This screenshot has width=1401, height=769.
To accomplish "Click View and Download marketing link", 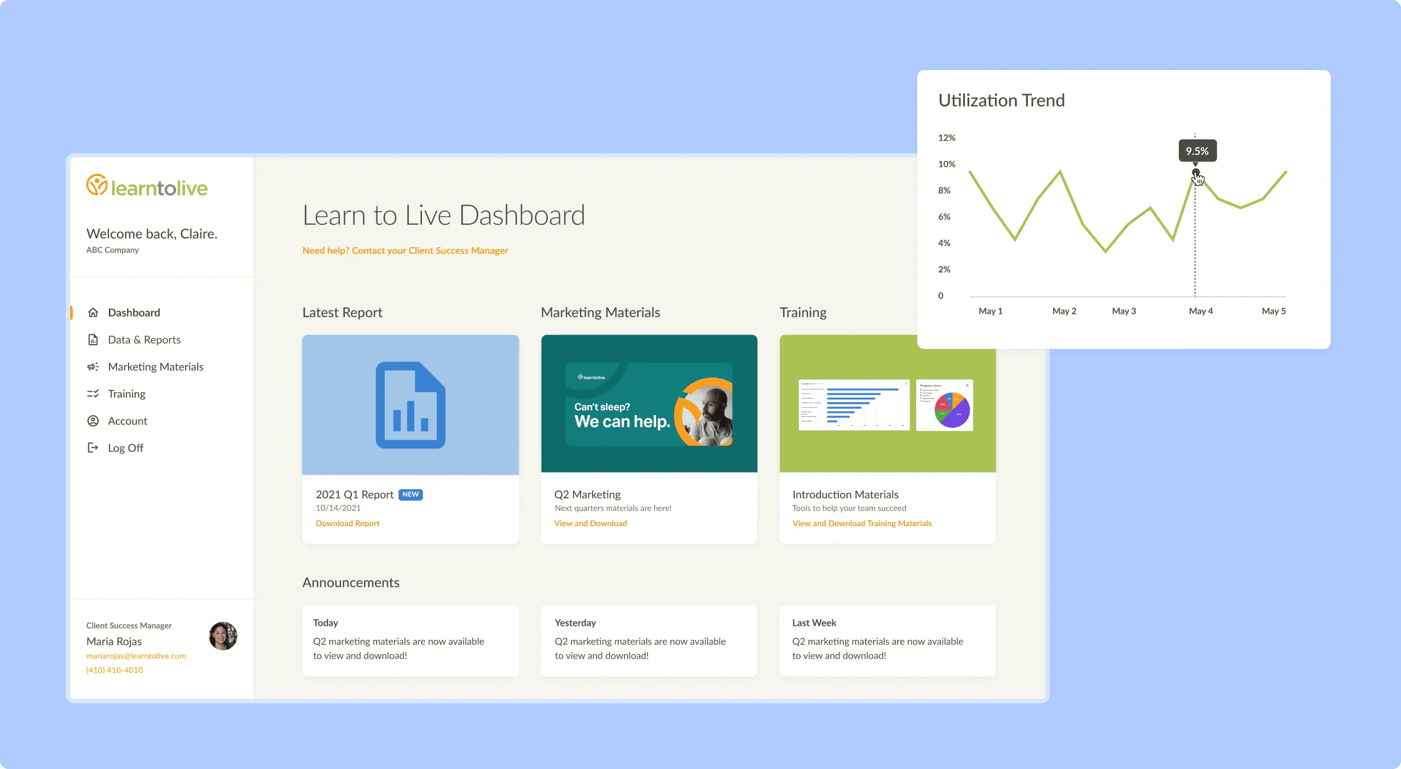I will tap(590, 523).
